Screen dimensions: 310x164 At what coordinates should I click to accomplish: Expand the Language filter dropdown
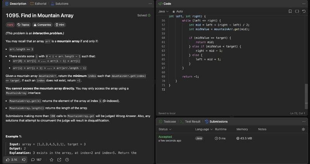point(204,129)
